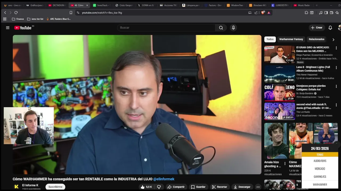Open the Finance bookmarks folder
Screen dimensions: 341x191
[x=18, y=19]
